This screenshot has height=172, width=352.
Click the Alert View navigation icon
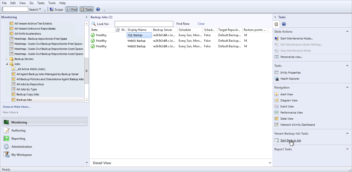tap(277, 94)
